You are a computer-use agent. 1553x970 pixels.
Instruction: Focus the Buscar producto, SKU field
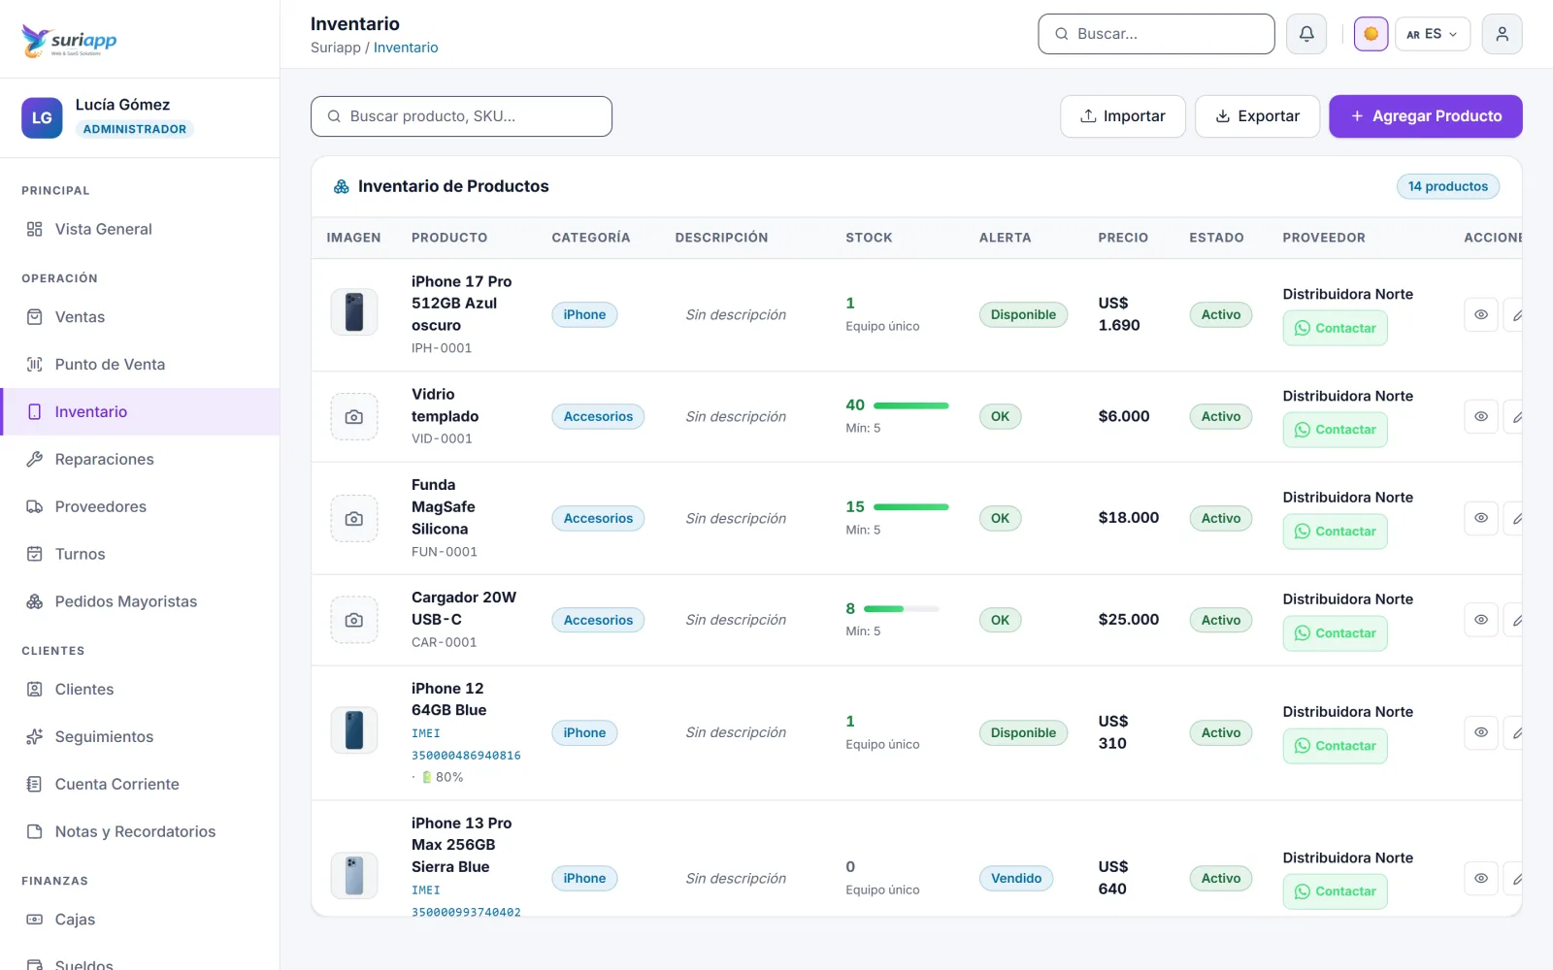461,116
